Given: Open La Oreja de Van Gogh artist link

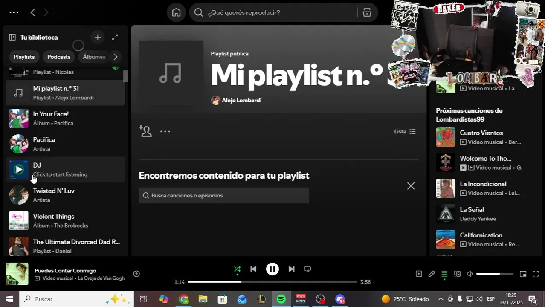Looking at the screenshot, I should point(101,278).
